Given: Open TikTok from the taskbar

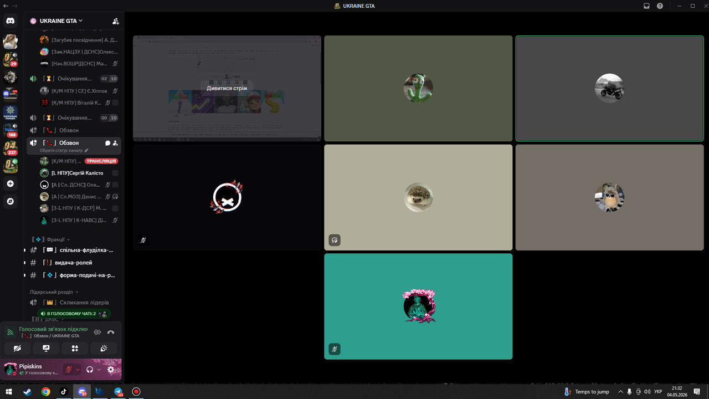Looking at the screenshot, I should coord(64,392).
